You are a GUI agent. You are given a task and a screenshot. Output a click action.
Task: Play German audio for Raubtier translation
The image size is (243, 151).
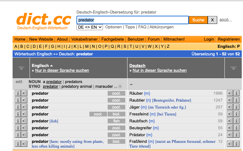230,100
